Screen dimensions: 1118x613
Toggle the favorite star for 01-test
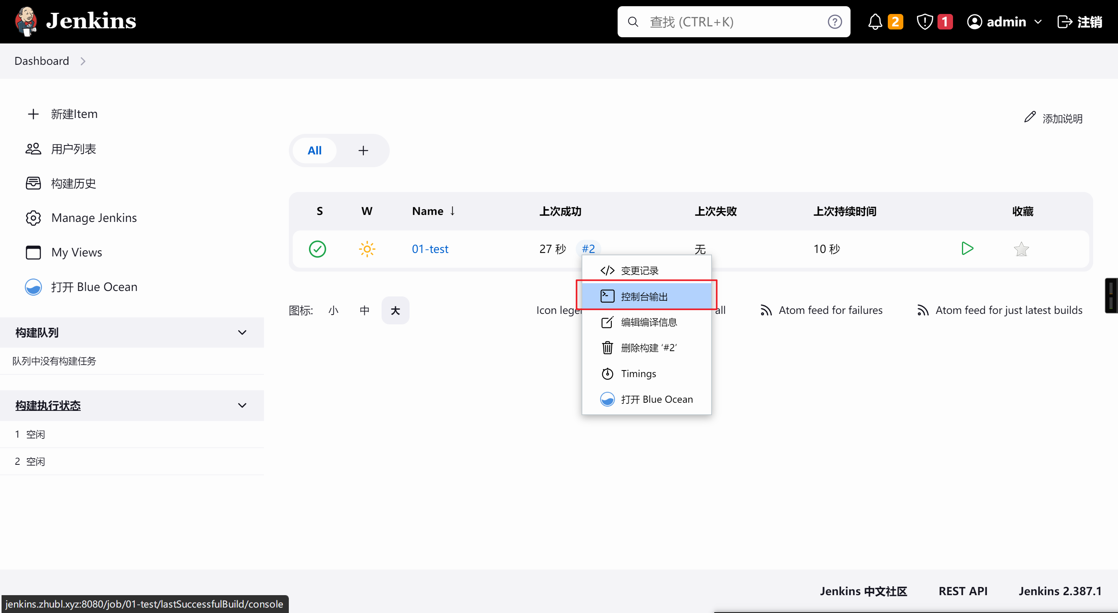point(1021,249)
